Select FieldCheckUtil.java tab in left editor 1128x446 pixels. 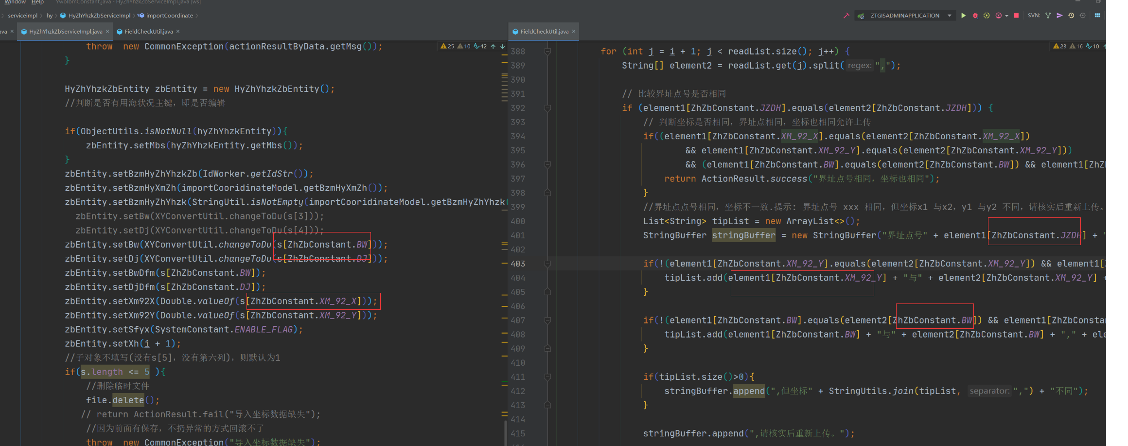coord(148,32)
